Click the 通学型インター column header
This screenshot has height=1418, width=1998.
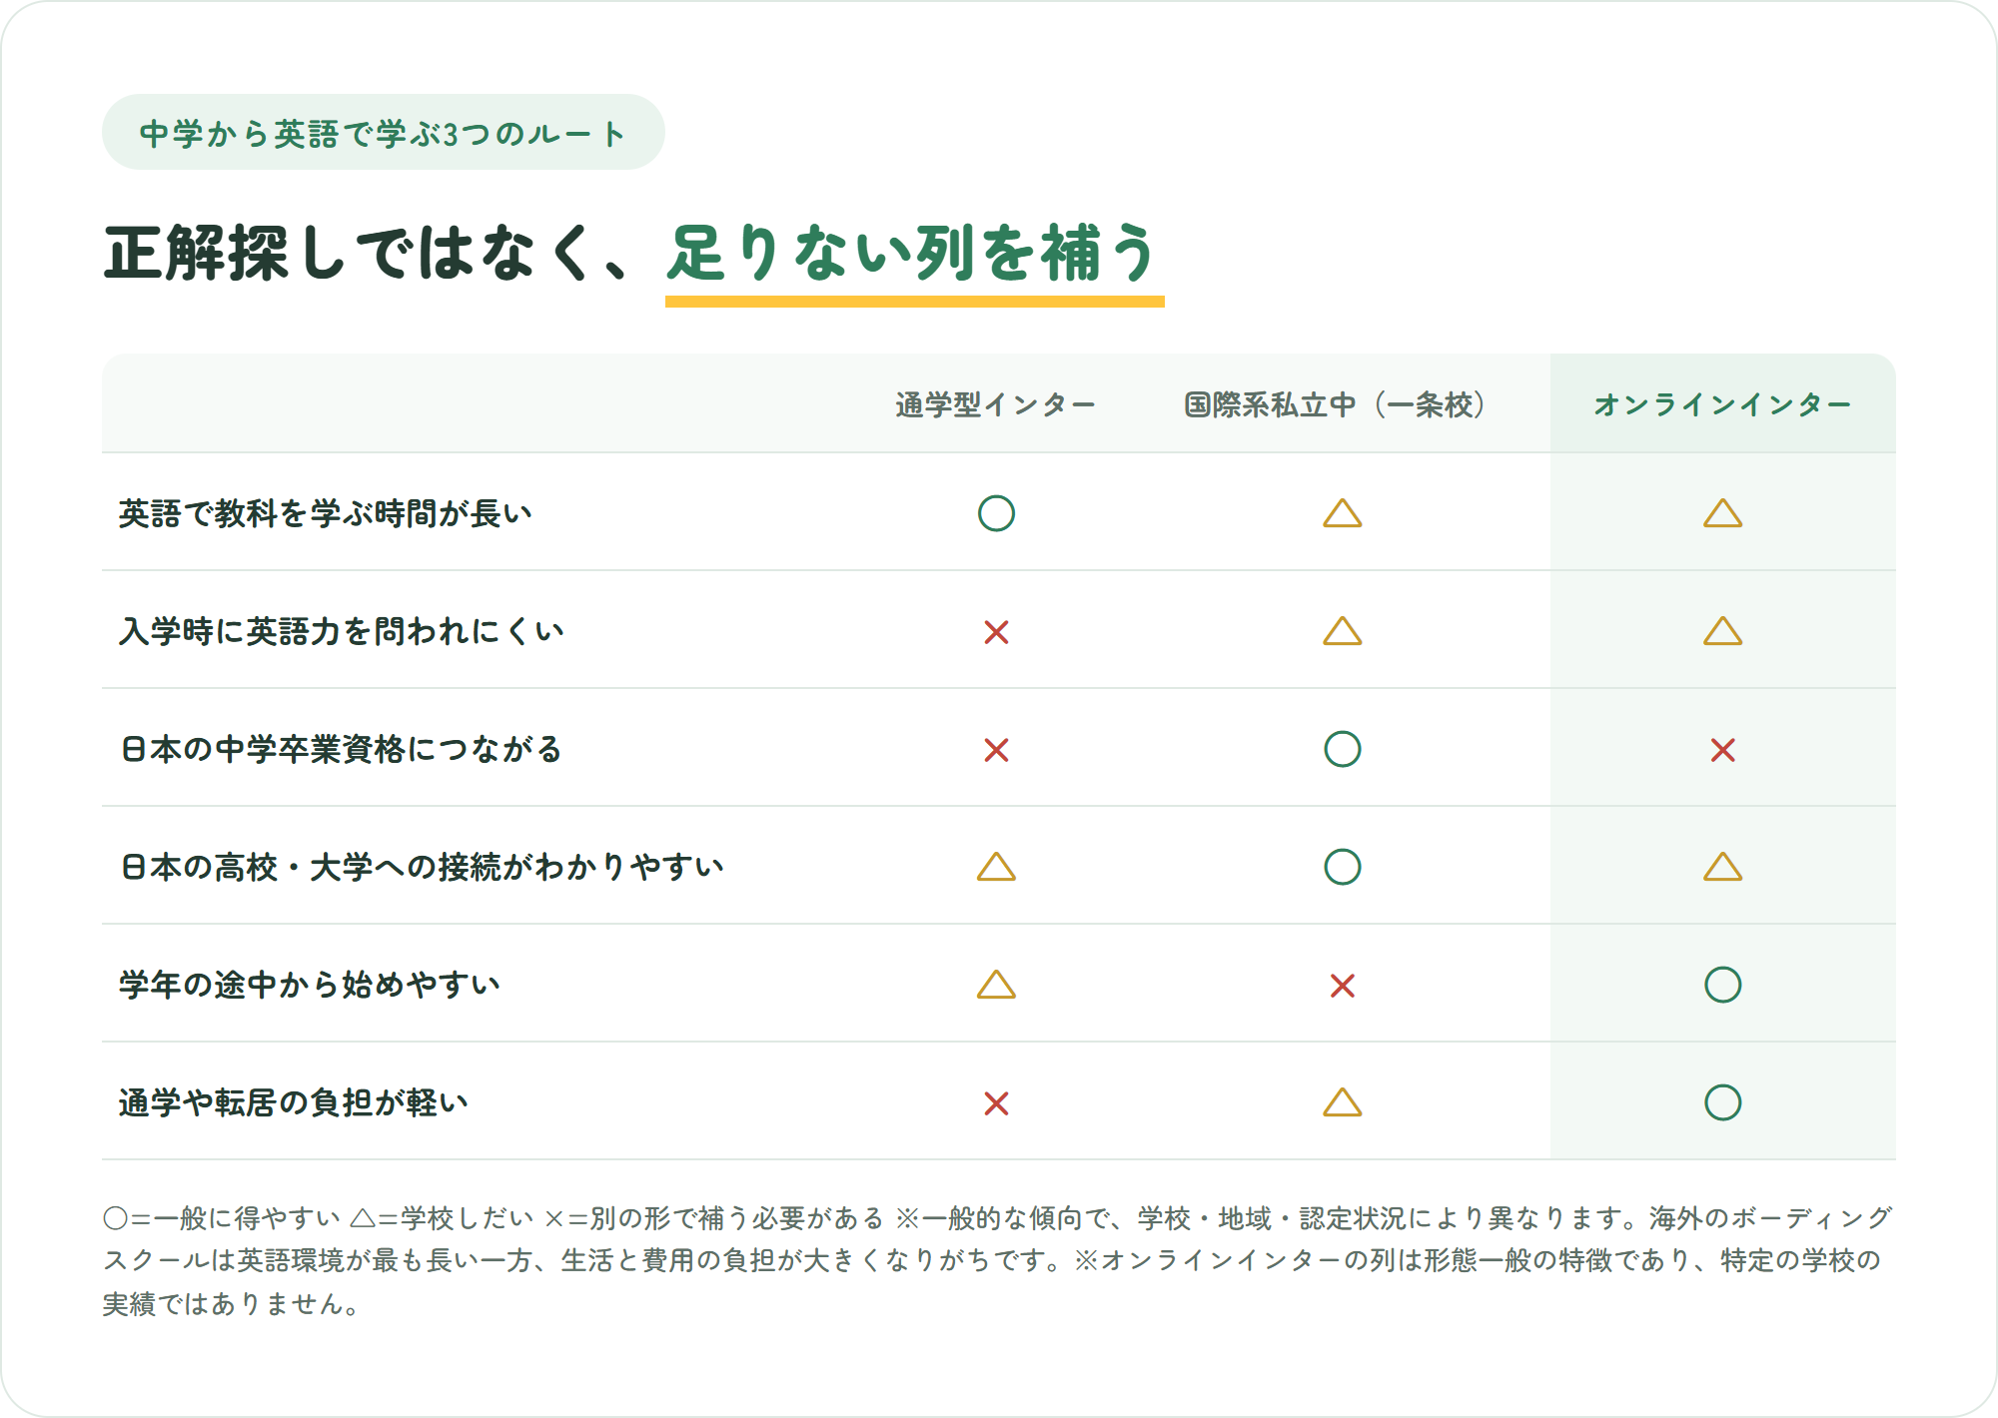click(996, 404)
